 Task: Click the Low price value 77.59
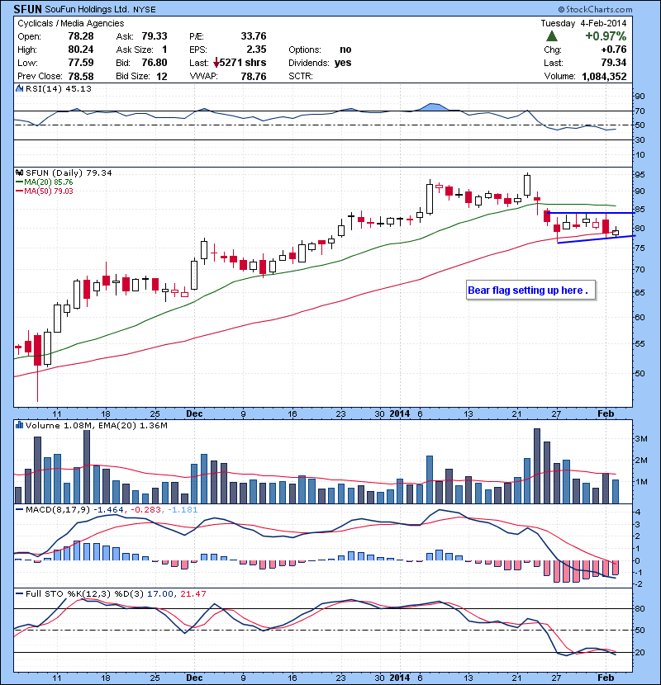pos(81,63)
